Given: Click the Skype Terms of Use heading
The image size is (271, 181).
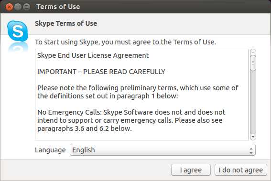Looking at the screenshot, I should [66, 23].
